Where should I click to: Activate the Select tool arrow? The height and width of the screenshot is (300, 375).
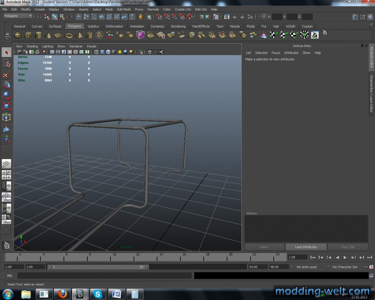tap(6, 52)
